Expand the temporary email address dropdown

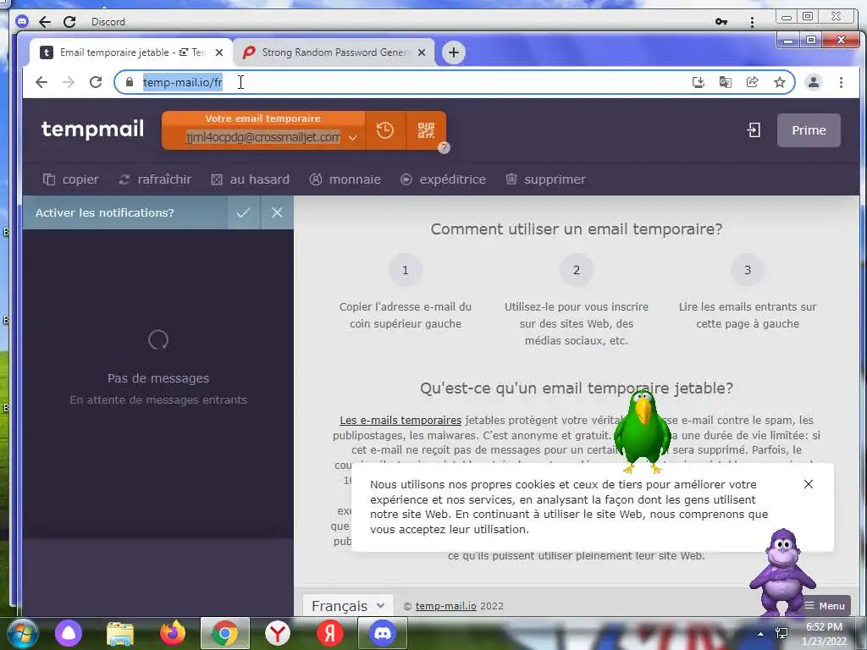click(353, 138)
